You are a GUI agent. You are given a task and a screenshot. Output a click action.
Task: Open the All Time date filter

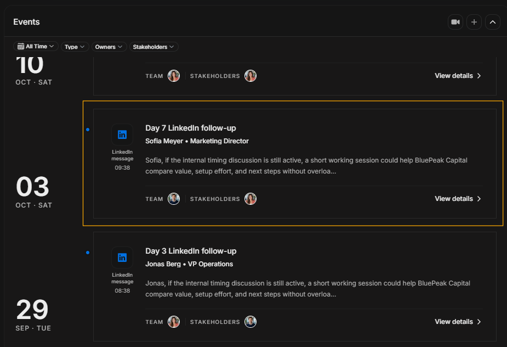[36, 46]
